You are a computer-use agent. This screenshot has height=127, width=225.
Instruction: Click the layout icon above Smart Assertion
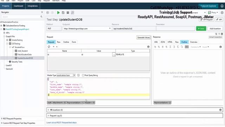(x=216, y=34)
